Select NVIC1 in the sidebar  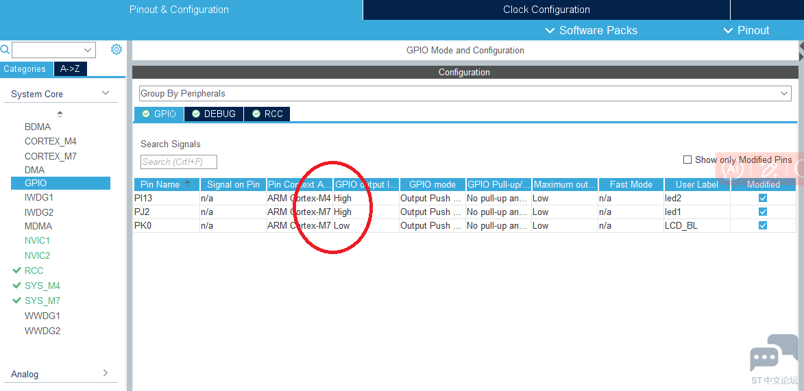[38, 240]
